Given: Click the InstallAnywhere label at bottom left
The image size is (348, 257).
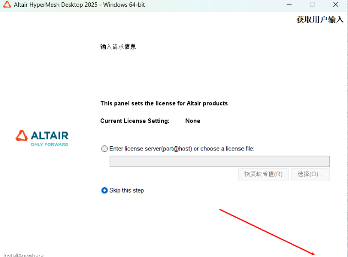Looking at the screenshot, I should [23, 255].
